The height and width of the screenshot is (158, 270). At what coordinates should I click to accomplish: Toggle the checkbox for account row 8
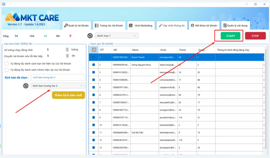(x=94, y=110)
